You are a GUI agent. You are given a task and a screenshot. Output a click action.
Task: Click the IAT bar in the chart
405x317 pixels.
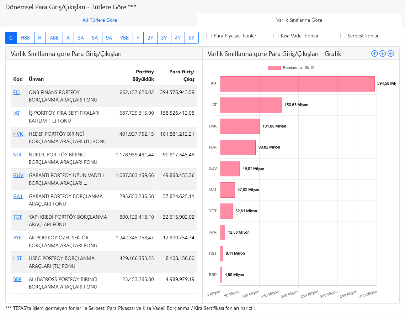(251, 105)
